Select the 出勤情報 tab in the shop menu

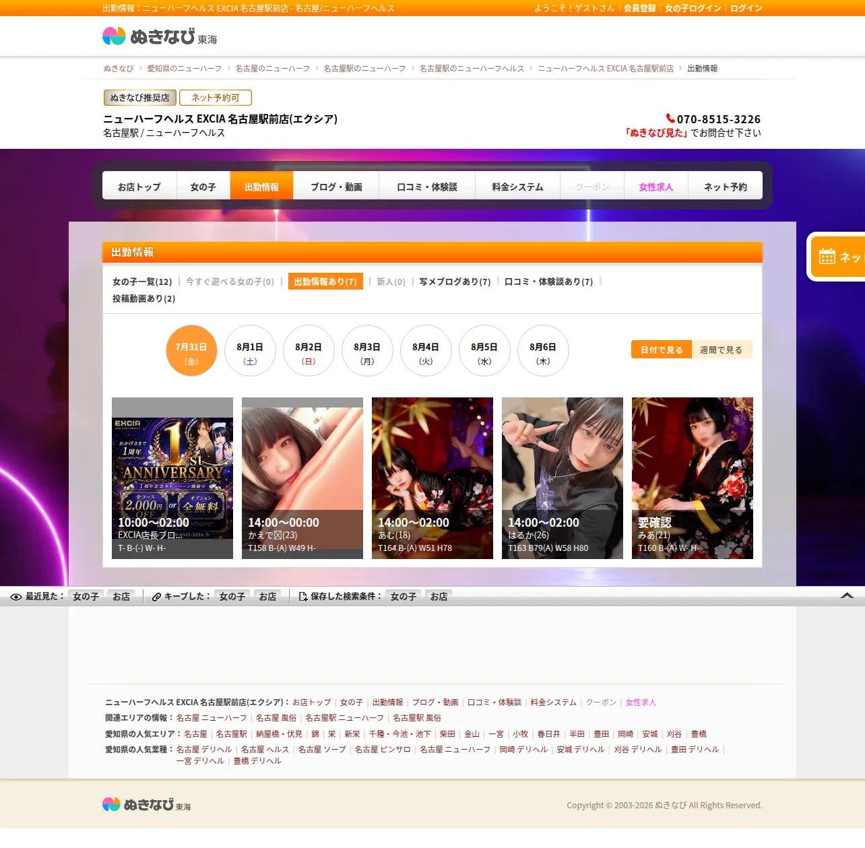(x=261, y=186)
